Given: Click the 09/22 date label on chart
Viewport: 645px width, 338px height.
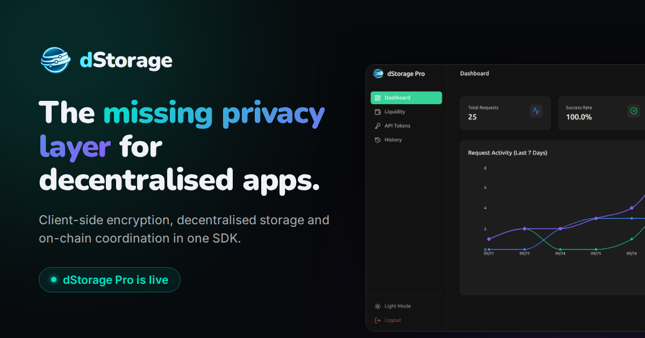Looking at the screenshot, I should click(x=489, y=254).
